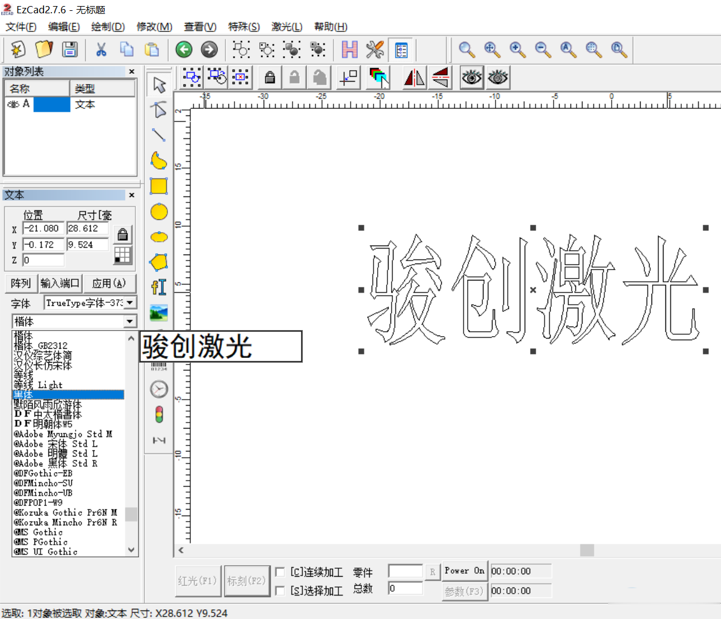Open the 编辑(E) menu
The width and height of the screenshot is (721, 619).
pyautogui.click(x=64, y=27)
